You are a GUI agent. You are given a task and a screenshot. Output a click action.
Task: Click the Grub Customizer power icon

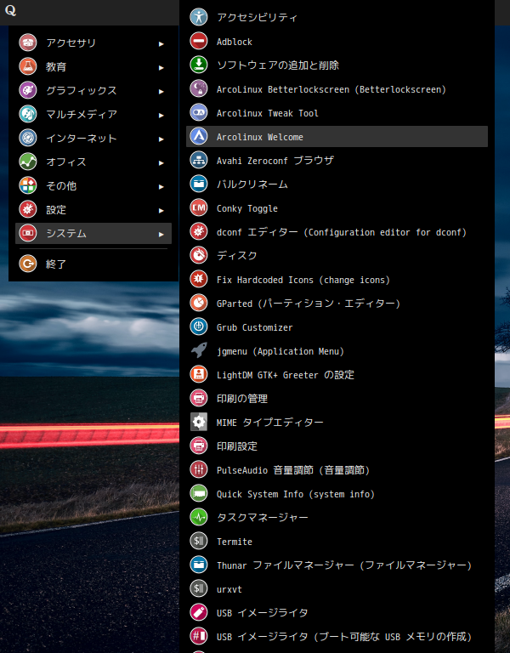199,326
